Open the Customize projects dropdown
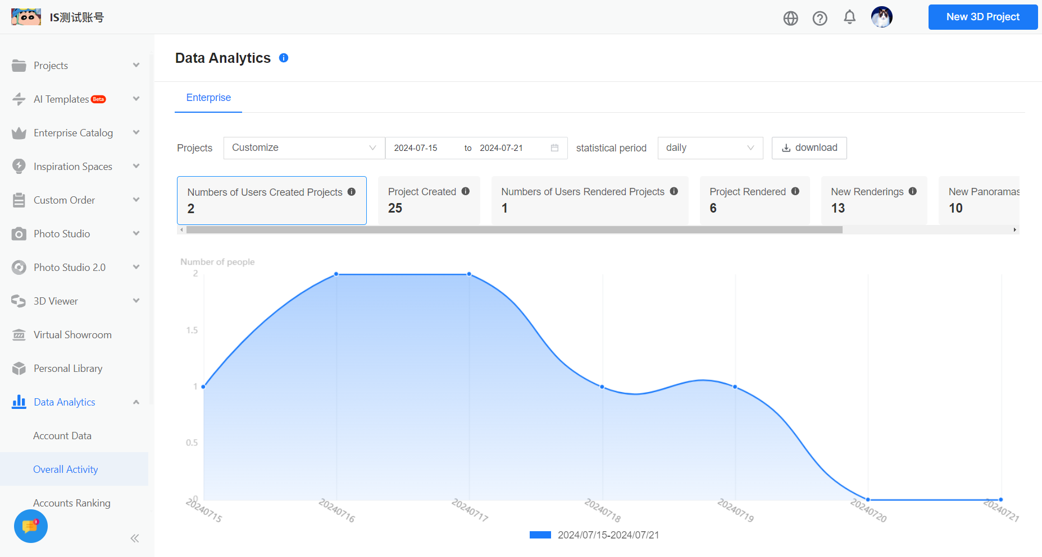Screen dimensions: 1042x557 click(x=304, y=148)
